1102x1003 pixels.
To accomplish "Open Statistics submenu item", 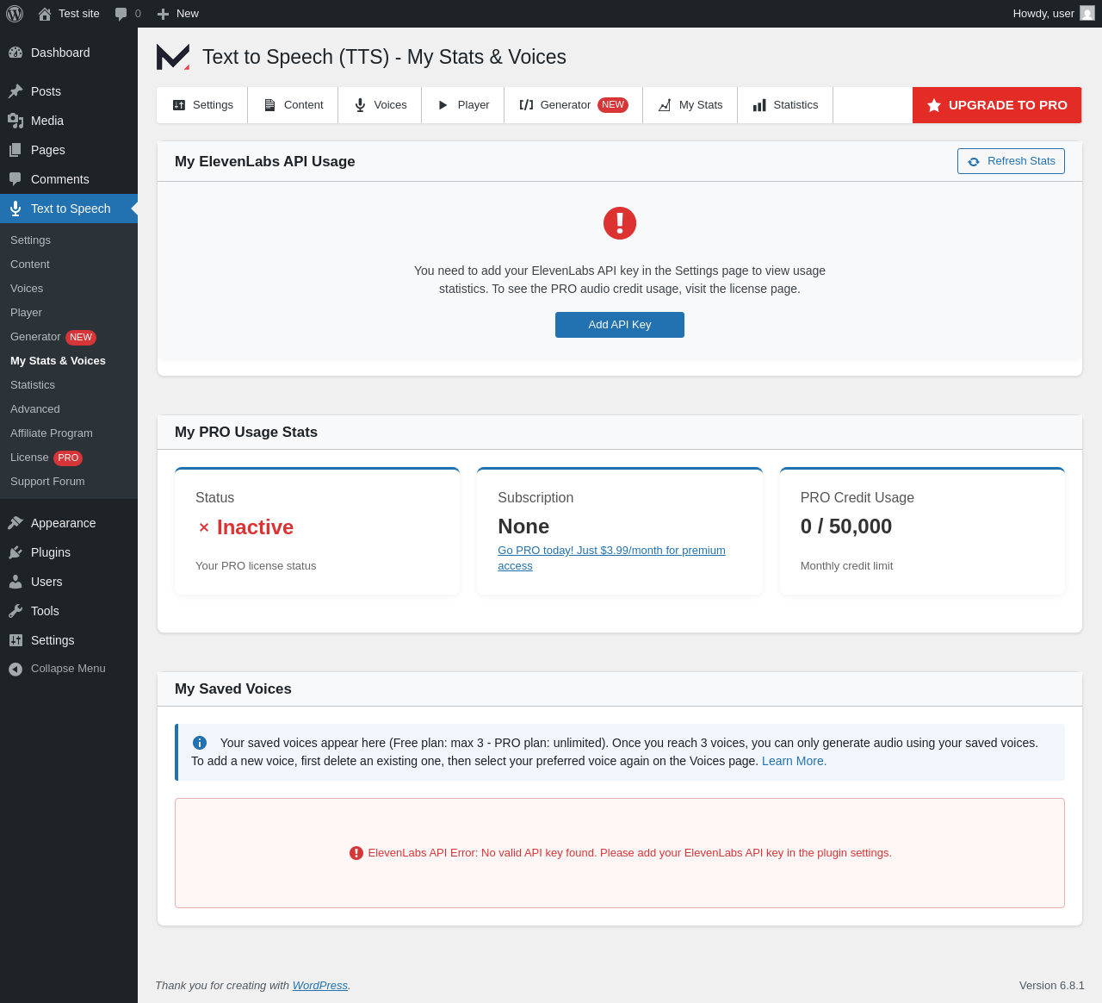I will [69, 385].
